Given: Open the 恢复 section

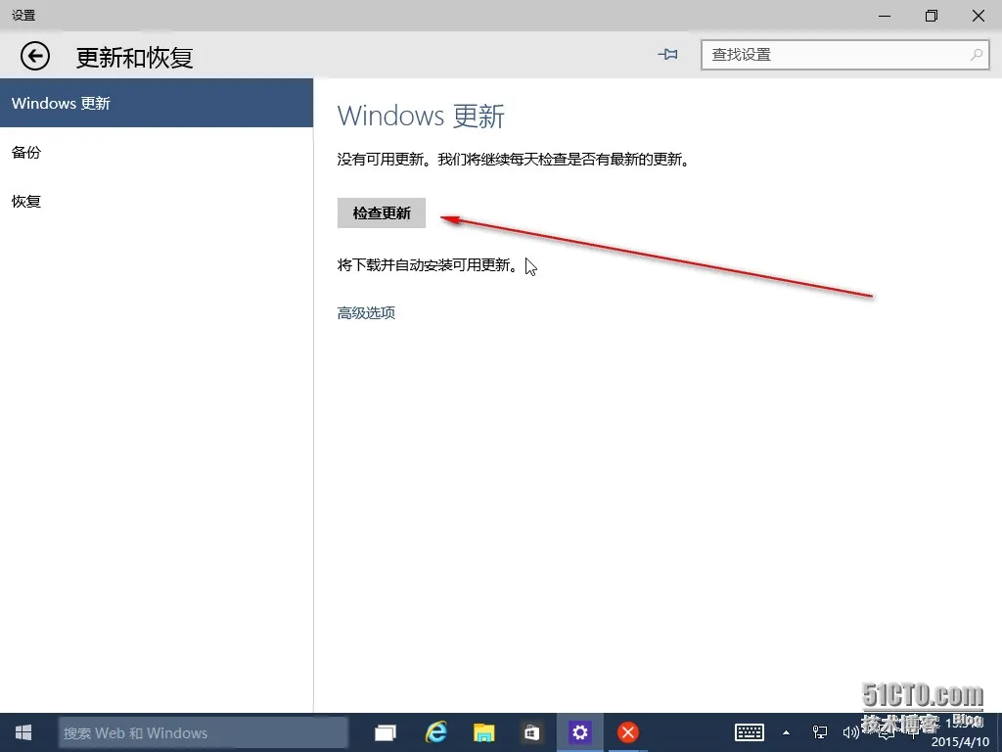Looking at the screenshot, I should 157,202.
